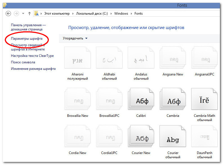
Task: Select the Browallia New font icon
Action: tap(78, 99)
